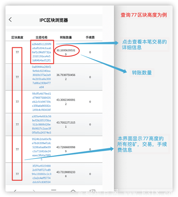Click the IPC区块浏览器 page title

(54, 20)
